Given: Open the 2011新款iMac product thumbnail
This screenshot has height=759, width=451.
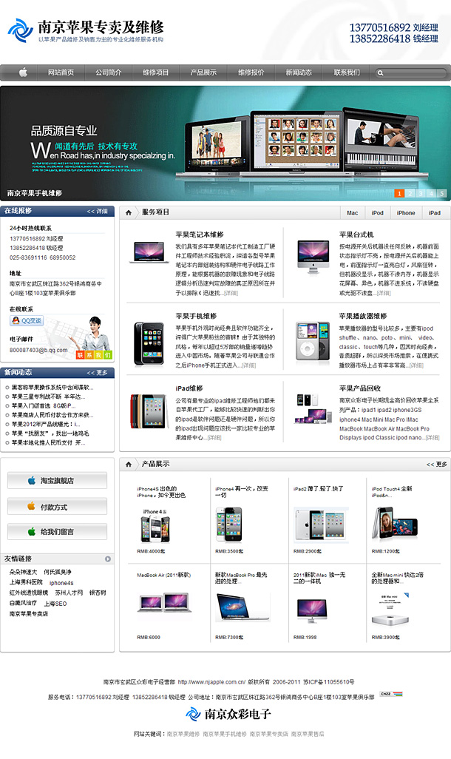Looking at the screenshot, I should pyautogui.click(x=312, y=611).
